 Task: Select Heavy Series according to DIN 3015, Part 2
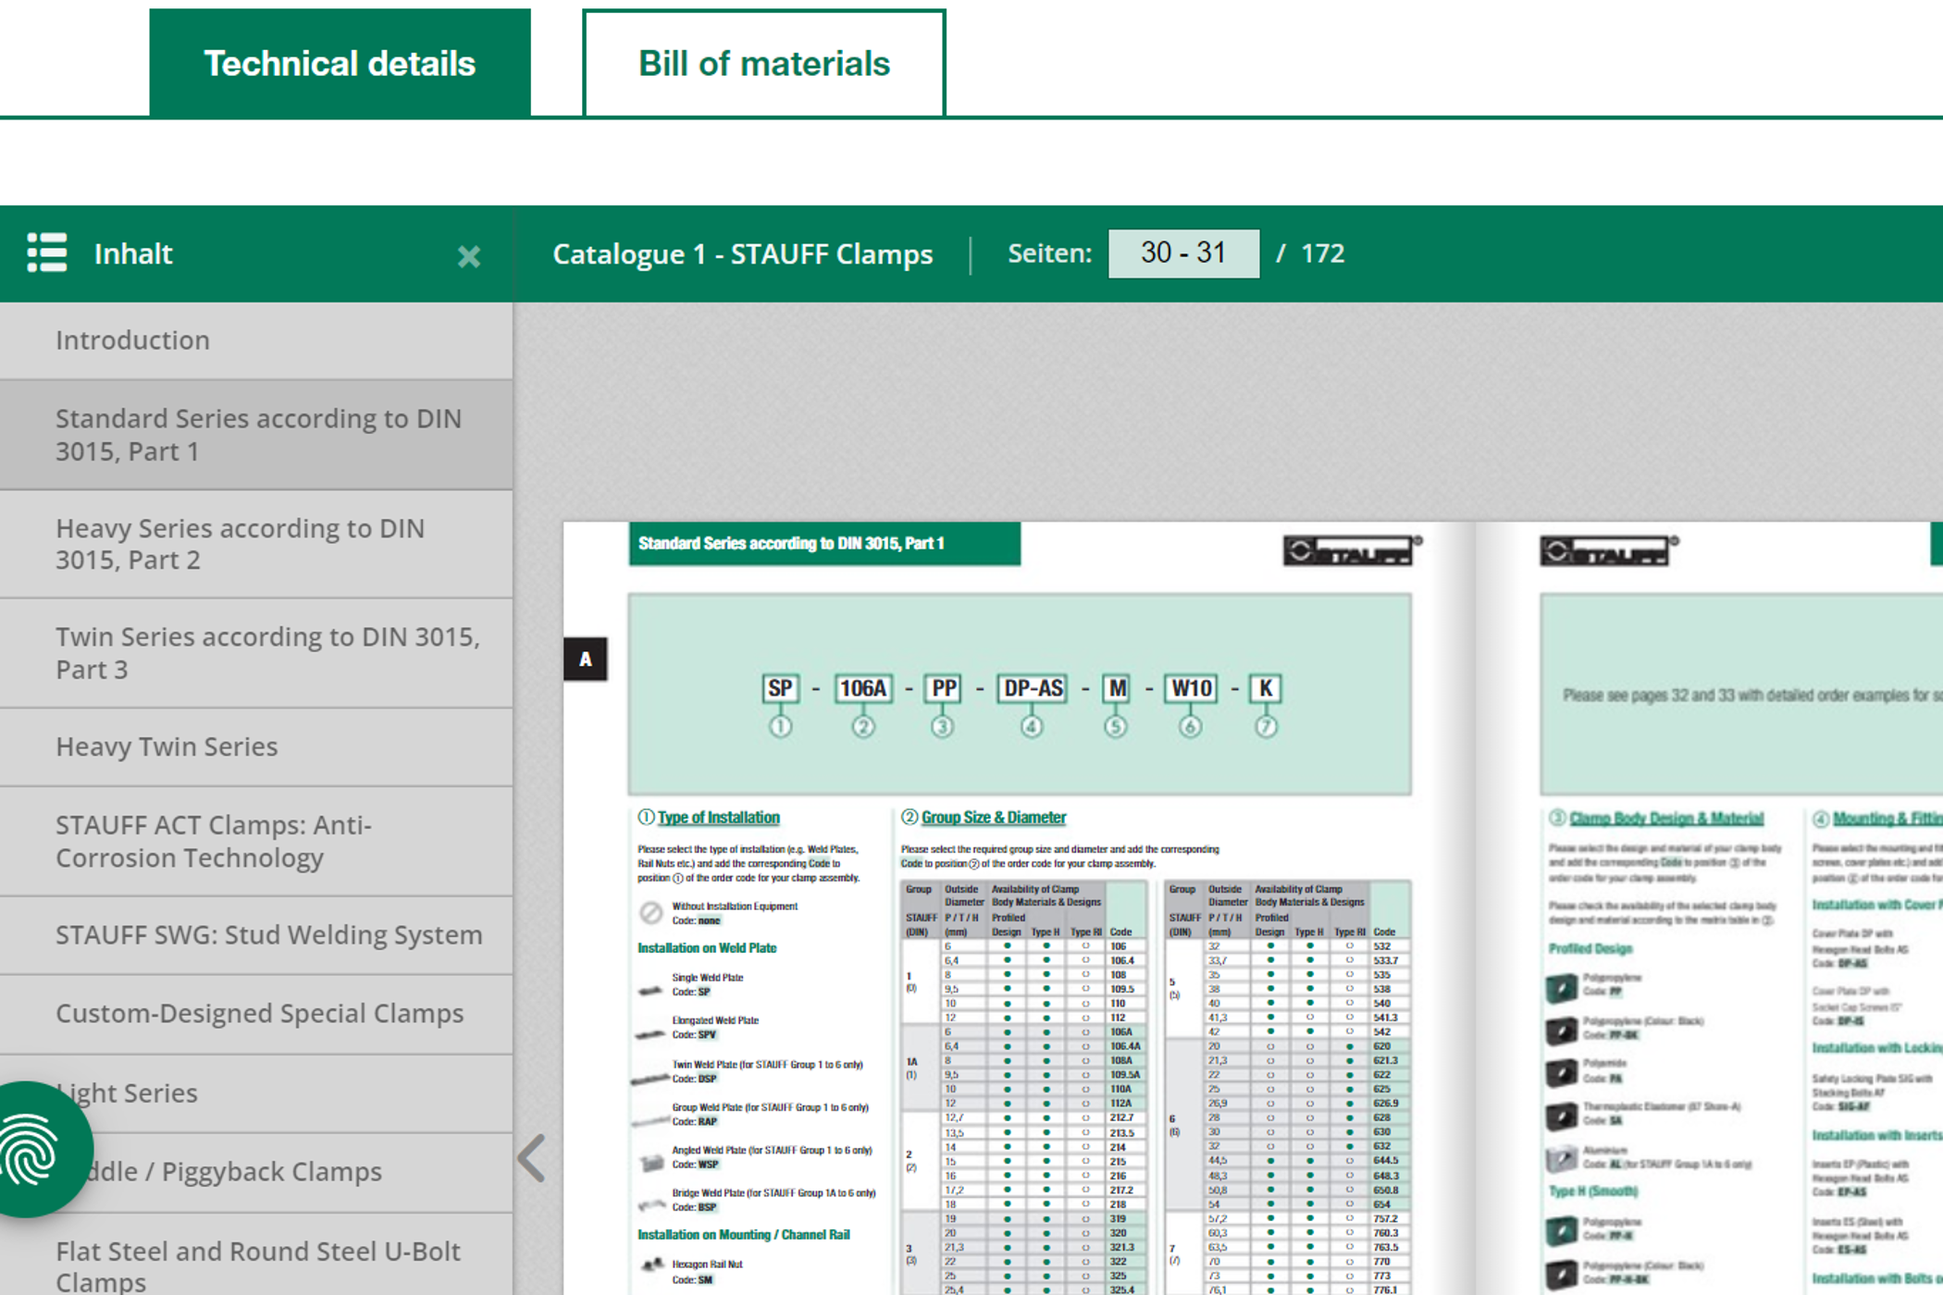[241, 544]
